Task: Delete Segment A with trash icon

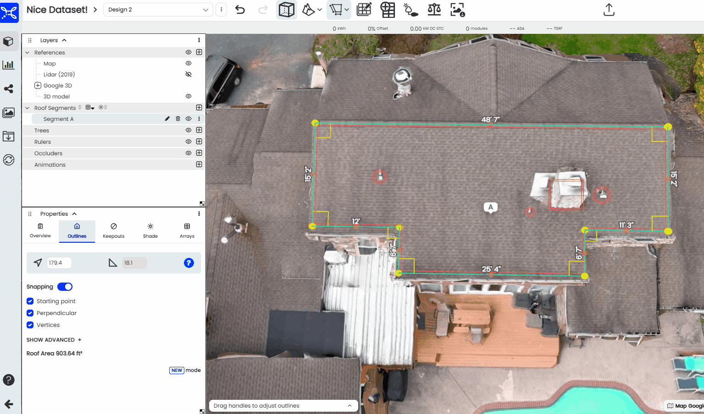Action: point(178,119)
